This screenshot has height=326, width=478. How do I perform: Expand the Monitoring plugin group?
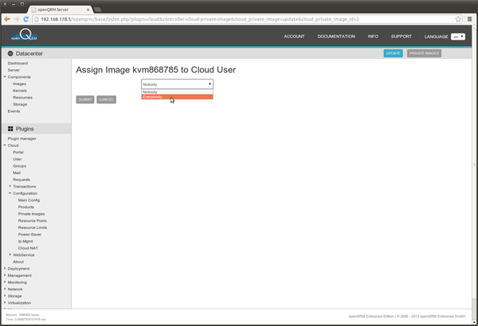click(5, 282)
